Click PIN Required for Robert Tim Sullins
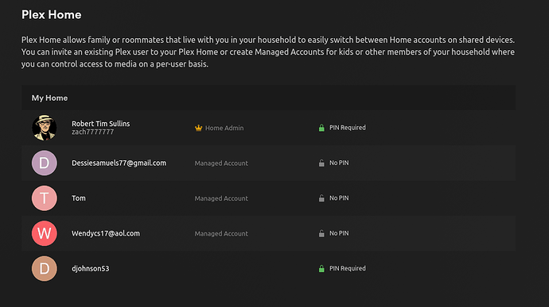The width and height of the screenshot is (549, 307). (348, 128)
